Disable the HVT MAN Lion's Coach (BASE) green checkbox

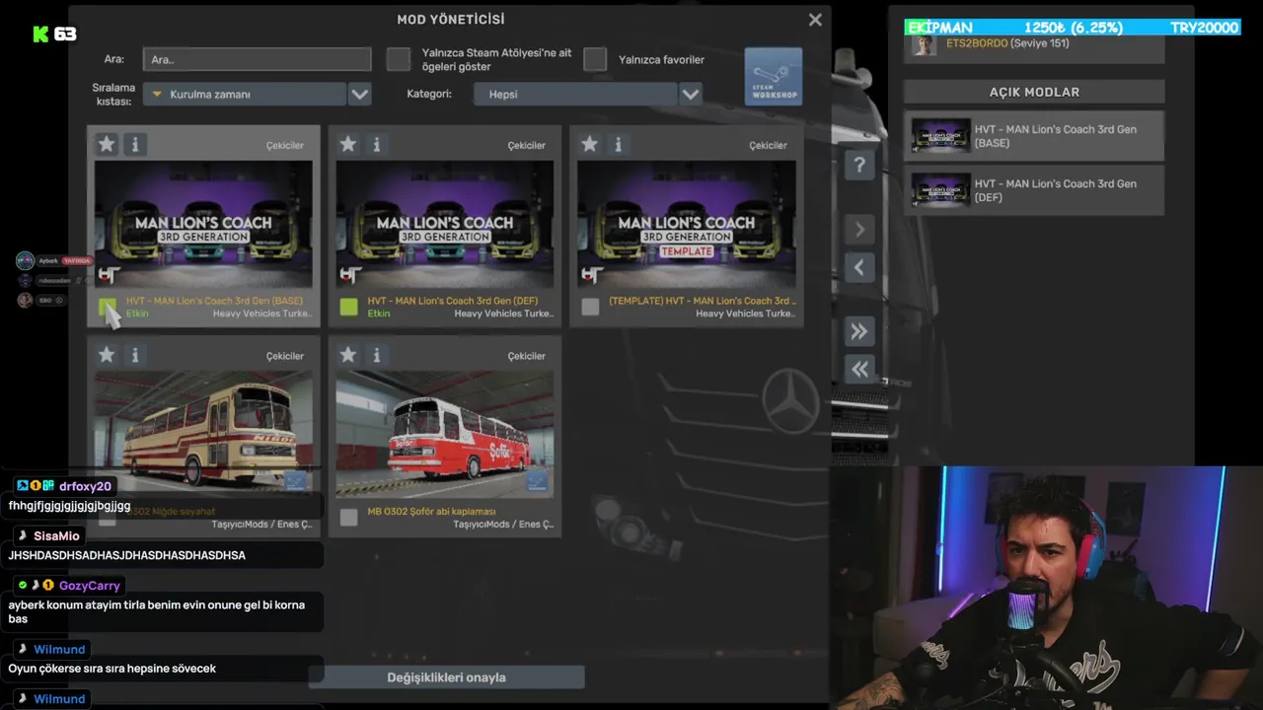pos(108,307)
